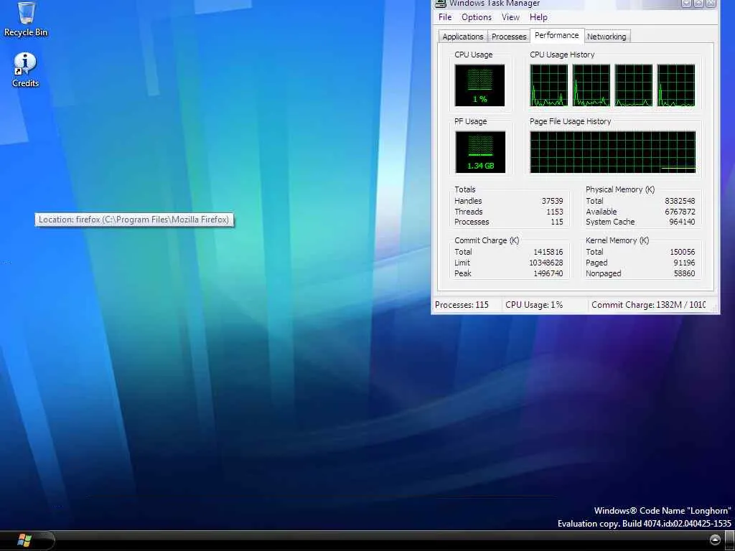This screenshot has height=551, width=735.
Task: Click the System Cache value 964140
Action: click(x=682, y=222)
